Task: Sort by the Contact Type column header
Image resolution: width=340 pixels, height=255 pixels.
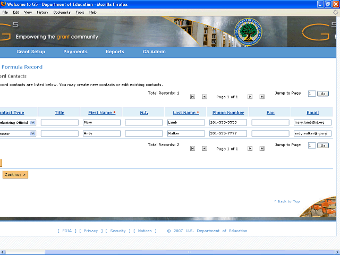Action: pyautogui.click(x=12, y=113)
